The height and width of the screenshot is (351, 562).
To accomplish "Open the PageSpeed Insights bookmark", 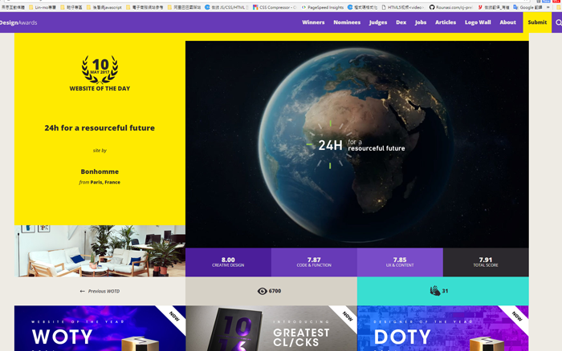I will coord(322,6).
